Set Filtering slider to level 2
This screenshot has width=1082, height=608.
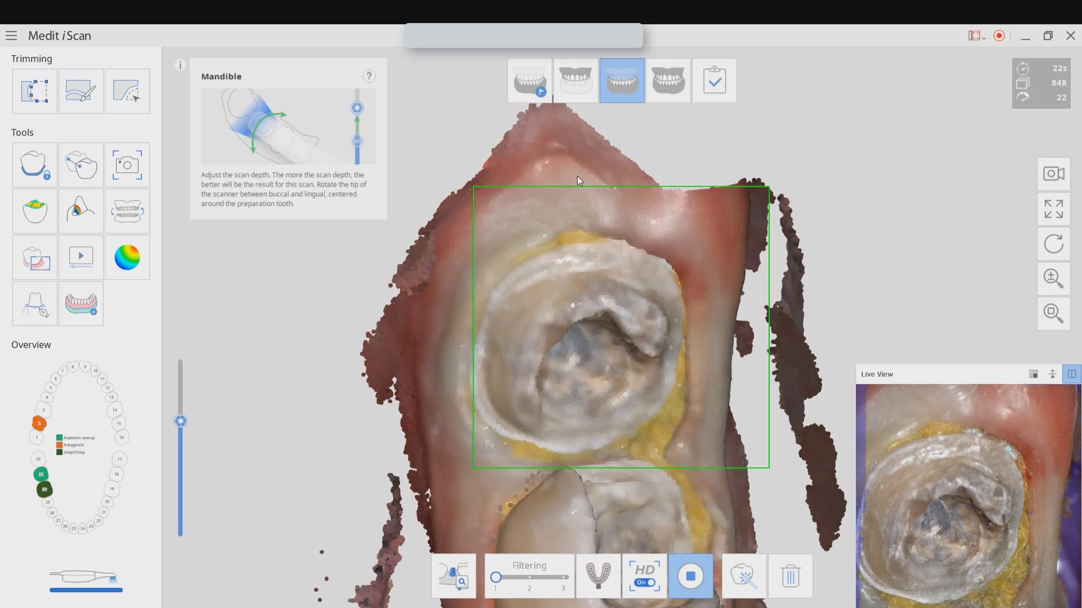tap(529, 577)
